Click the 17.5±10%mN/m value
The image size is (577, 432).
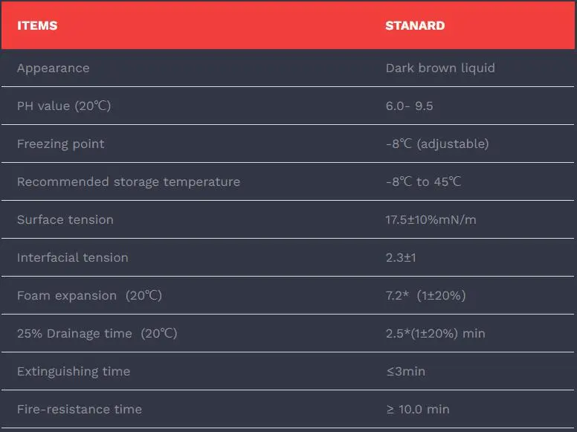coord(431,219)
